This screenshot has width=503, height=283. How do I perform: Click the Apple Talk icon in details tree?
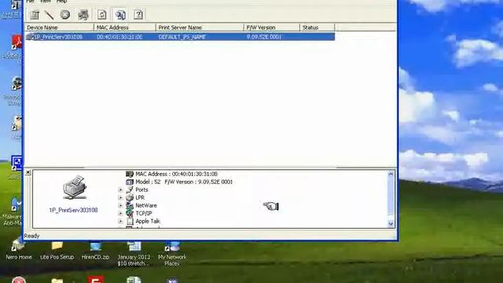[x=130, y=222]
